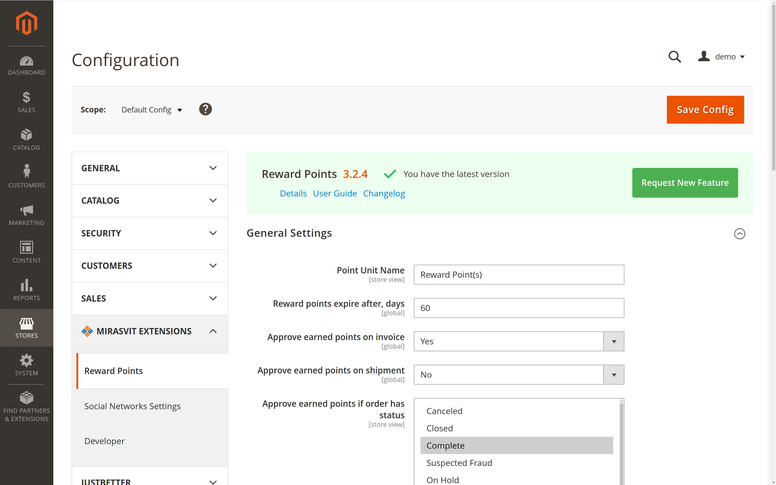Open the Reward Points Changelog link
This screenshot has height=485, width=776.
coord(384,193)
